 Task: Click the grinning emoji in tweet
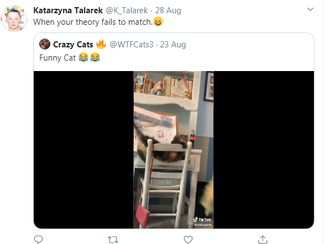click(x=158, y=21)
